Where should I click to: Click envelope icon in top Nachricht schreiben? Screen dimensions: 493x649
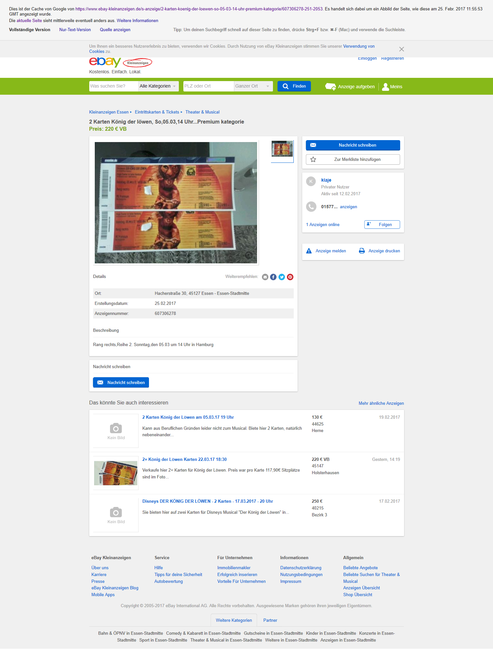point(313,145)
